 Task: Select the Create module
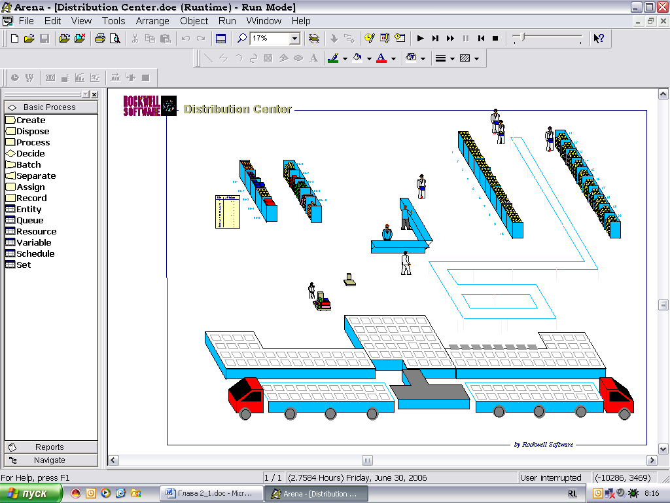click(x=26, y=121)
